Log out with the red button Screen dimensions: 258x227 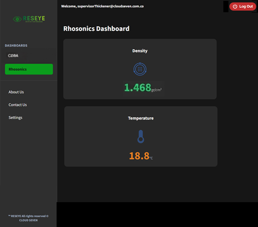pos(243,6)
